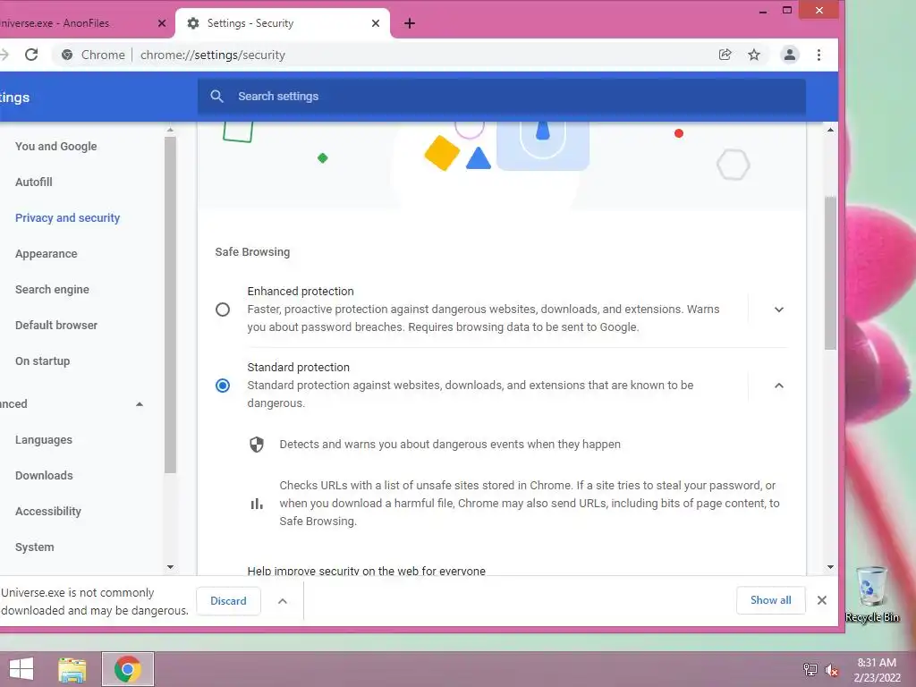This screenshot has width=916, height=687.
Task: Open the Chrome profile avatar menu
Action: [789, 55]
